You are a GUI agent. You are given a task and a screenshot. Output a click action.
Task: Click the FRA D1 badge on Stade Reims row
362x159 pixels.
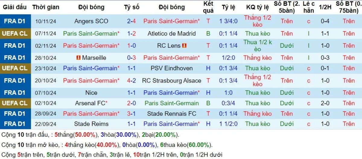[x=14, y=124]
